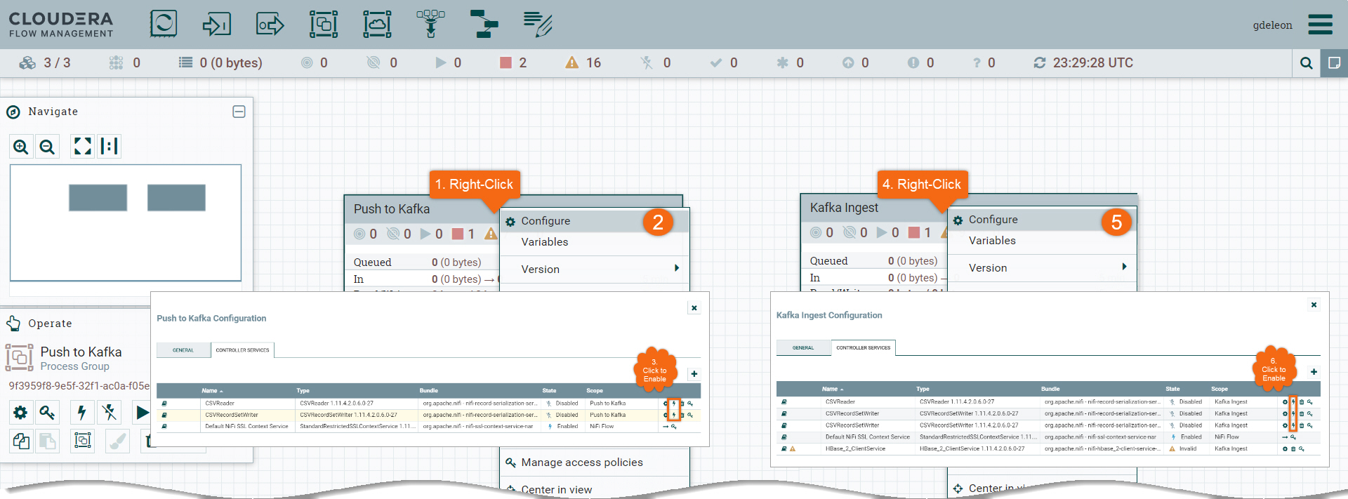Screen dimensions: 1348x499
Task: Select Default NiFi SSL Context Service in Push to Kafka
Action: pos(246,427)
